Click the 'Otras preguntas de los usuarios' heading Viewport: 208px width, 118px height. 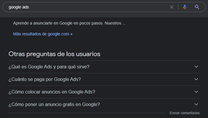pyautogui.click(x=54, y=54)
